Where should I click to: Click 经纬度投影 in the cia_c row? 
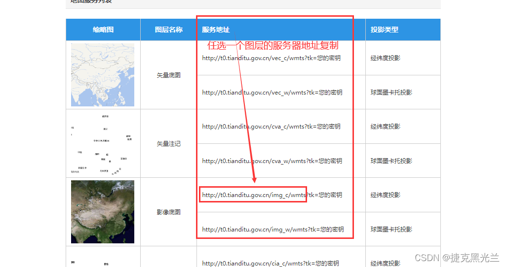(x=386, y=264)
